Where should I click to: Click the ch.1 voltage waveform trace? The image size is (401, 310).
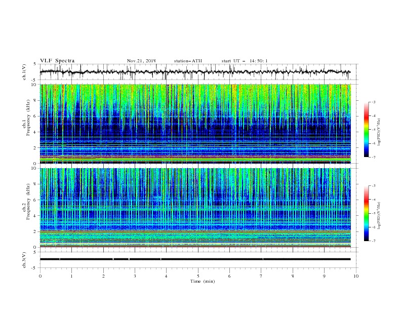pos(195,72)
